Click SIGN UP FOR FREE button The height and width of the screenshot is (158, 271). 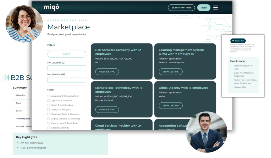181,8
